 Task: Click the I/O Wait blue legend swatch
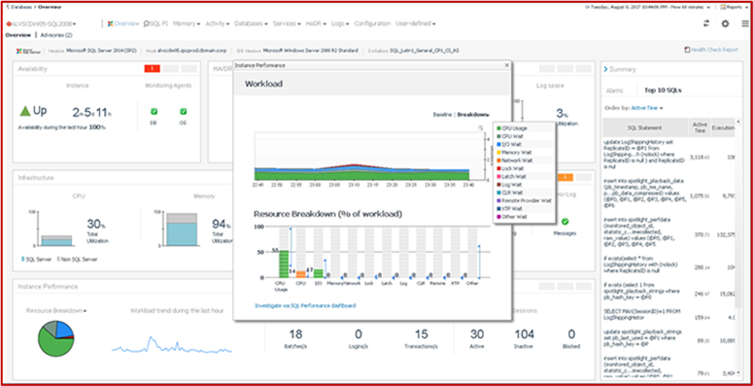click(x=499, y=144)
